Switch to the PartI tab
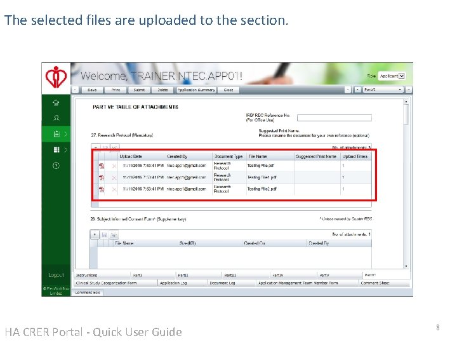Screen dimensions: 457x343 point(153,275)
